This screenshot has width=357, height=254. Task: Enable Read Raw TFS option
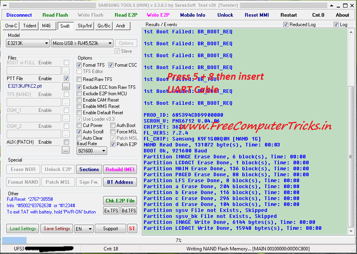click(x=79, y=79)
